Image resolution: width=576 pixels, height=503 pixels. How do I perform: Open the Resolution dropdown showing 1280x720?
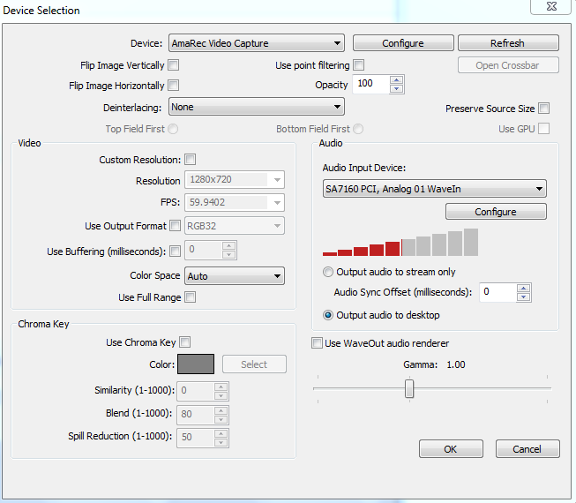pyautogui.click(x=235, y=180)
